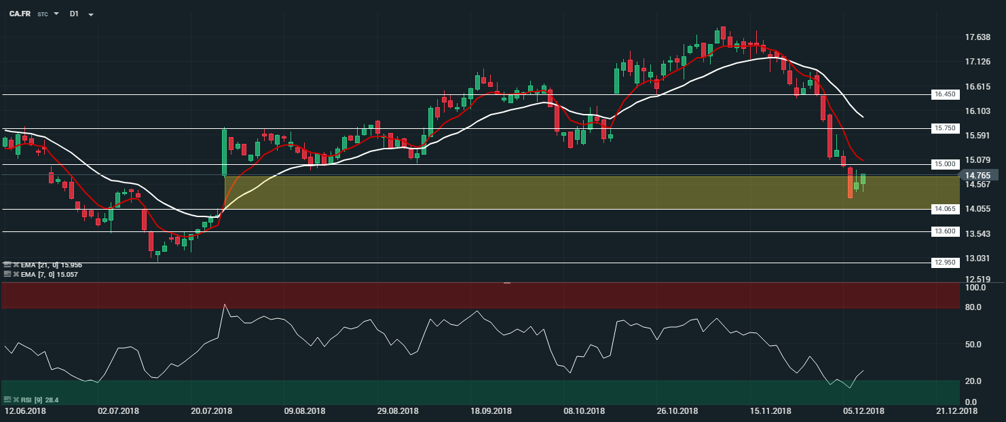Click the current price tag 14.765
Viewport: 1006px width, 422px height.
[977, 175]
